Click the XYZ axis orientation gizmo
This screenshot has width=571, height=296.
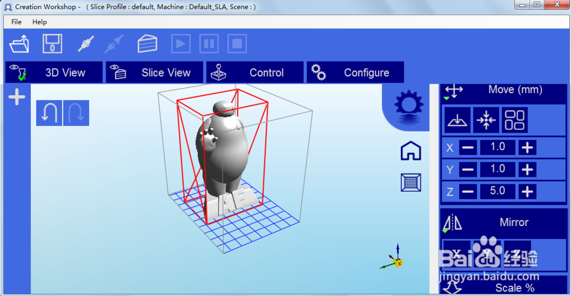click(x=392, y=257)
